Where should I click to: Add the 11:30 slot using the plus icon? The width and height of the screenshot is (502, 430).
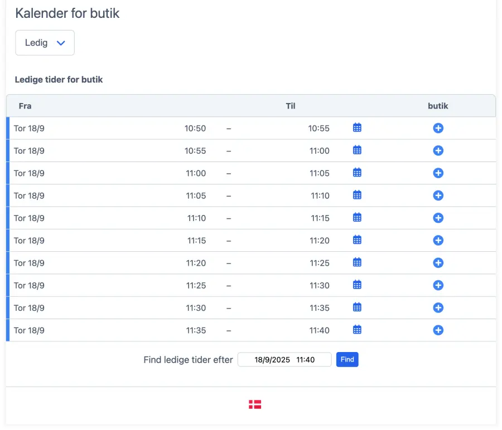point(438,307)
